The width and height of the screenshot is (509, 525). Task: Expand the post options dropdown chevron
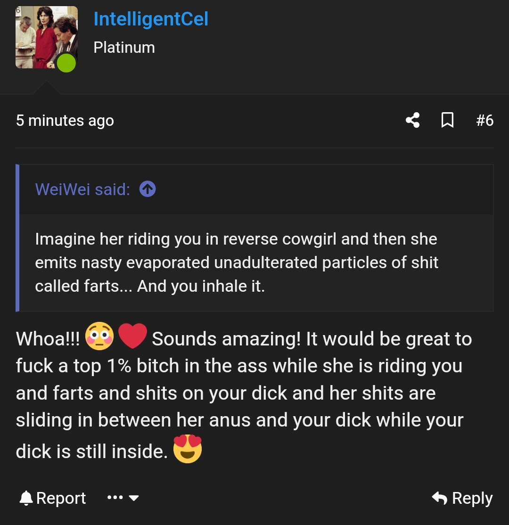point(133,498)
